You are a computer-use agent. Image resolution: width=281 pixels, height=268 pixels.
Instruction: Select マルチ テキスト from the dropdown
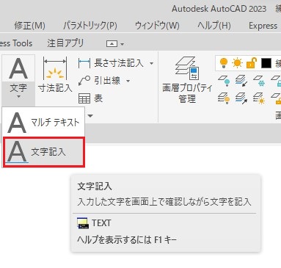(x=43, y=123)
